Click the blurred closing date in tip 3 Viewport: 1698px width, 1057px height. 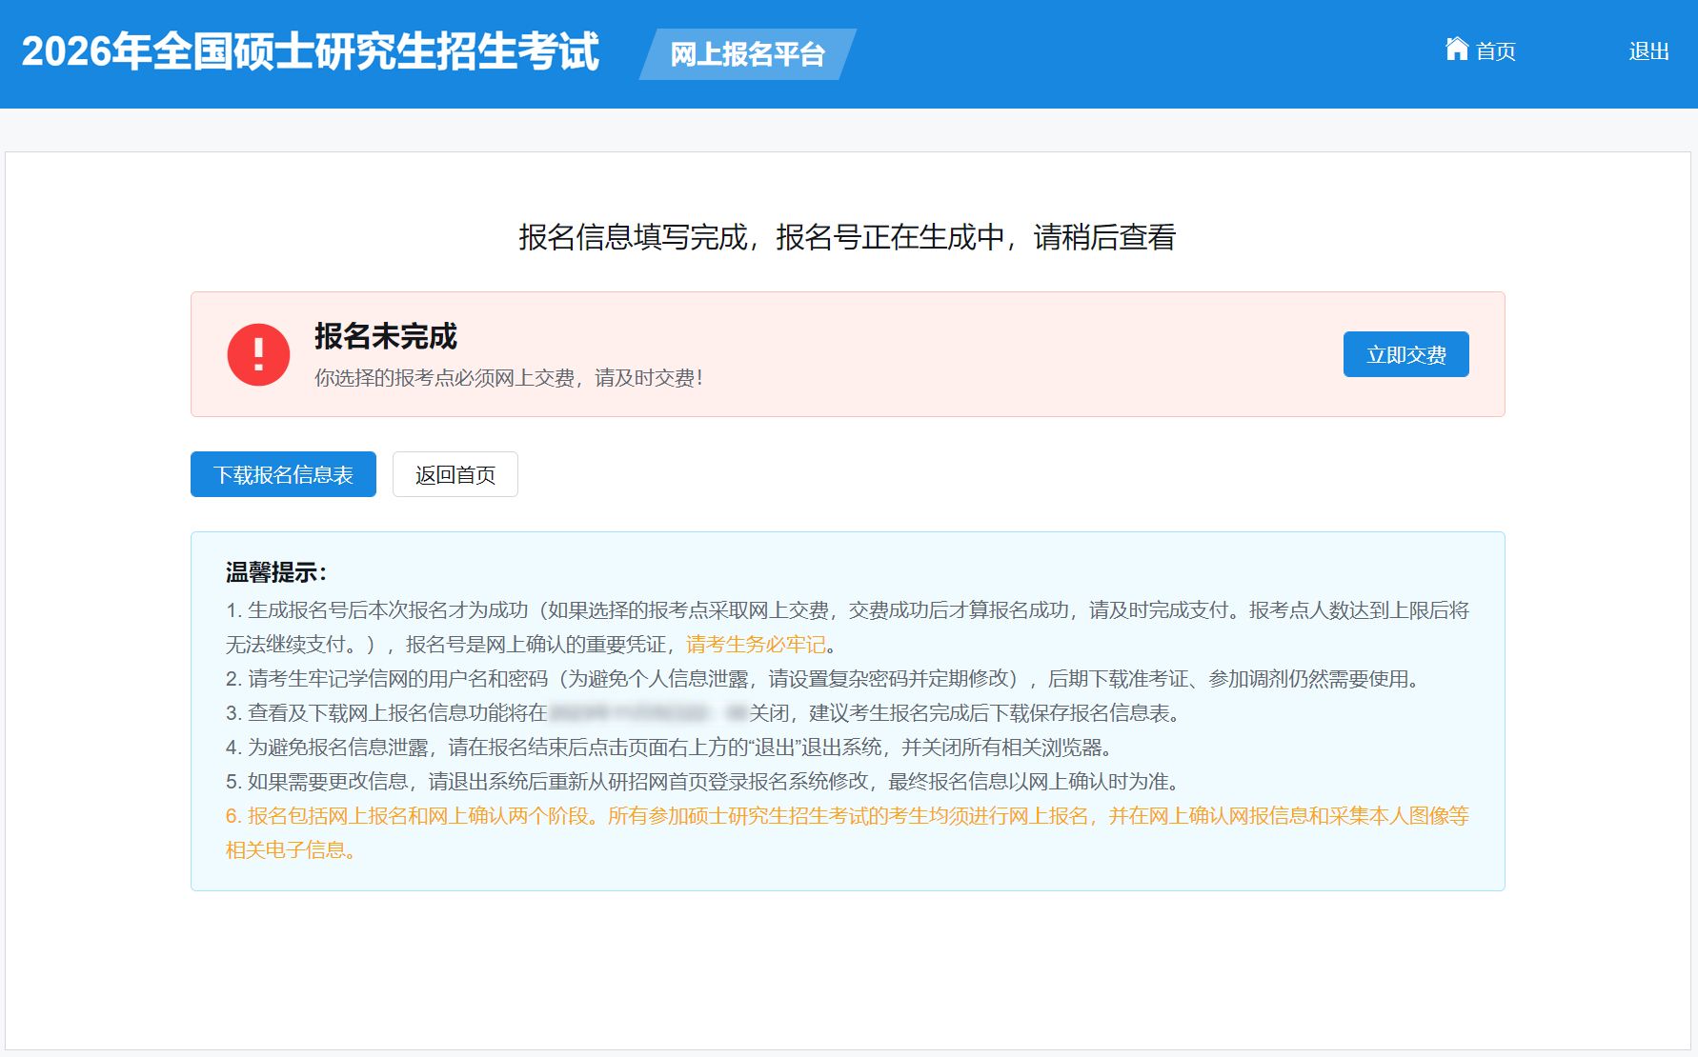point(647,713)
